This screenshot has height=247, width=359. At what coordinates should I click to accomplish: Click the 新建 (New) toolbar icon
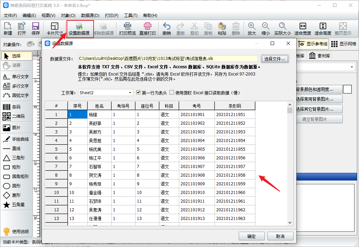coord(8,29)
